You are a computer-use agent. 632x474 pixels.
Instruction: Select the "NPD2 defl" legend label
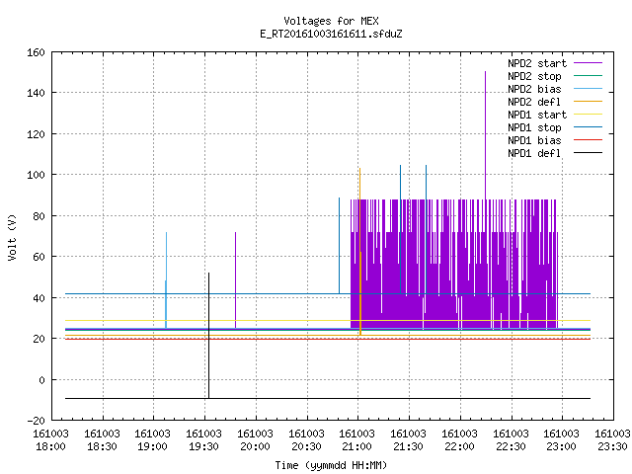pyautogui.click(x=534, y=102)
